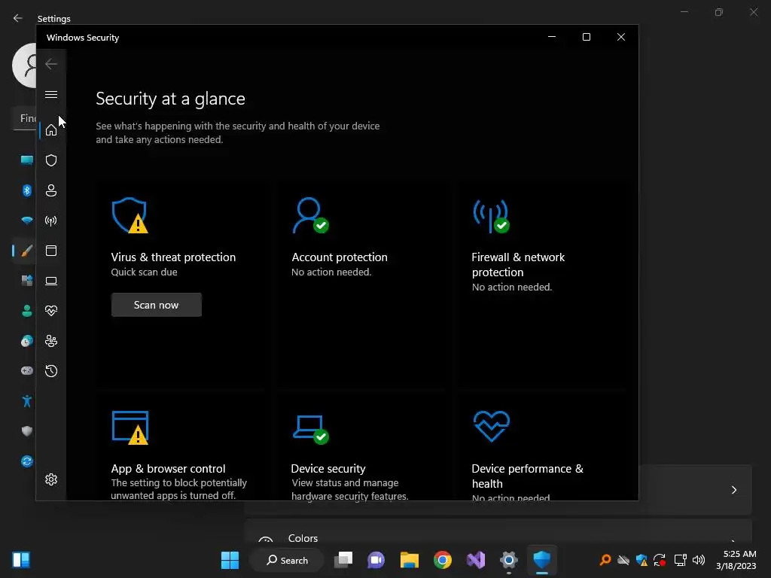771x578 pixels.
Task: Open clock showing 5:25 AM
Action: (x=736, y=560)
